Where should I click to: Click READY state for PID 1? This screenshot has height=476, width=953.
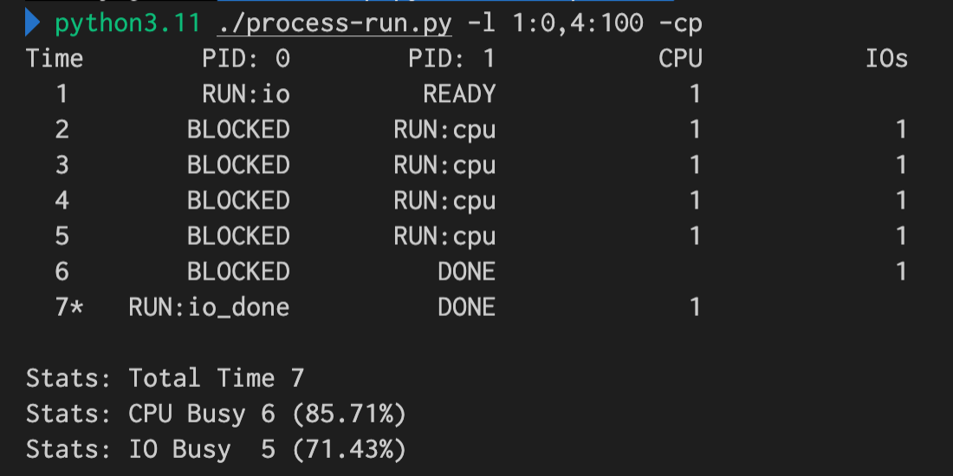coord(459,94)
